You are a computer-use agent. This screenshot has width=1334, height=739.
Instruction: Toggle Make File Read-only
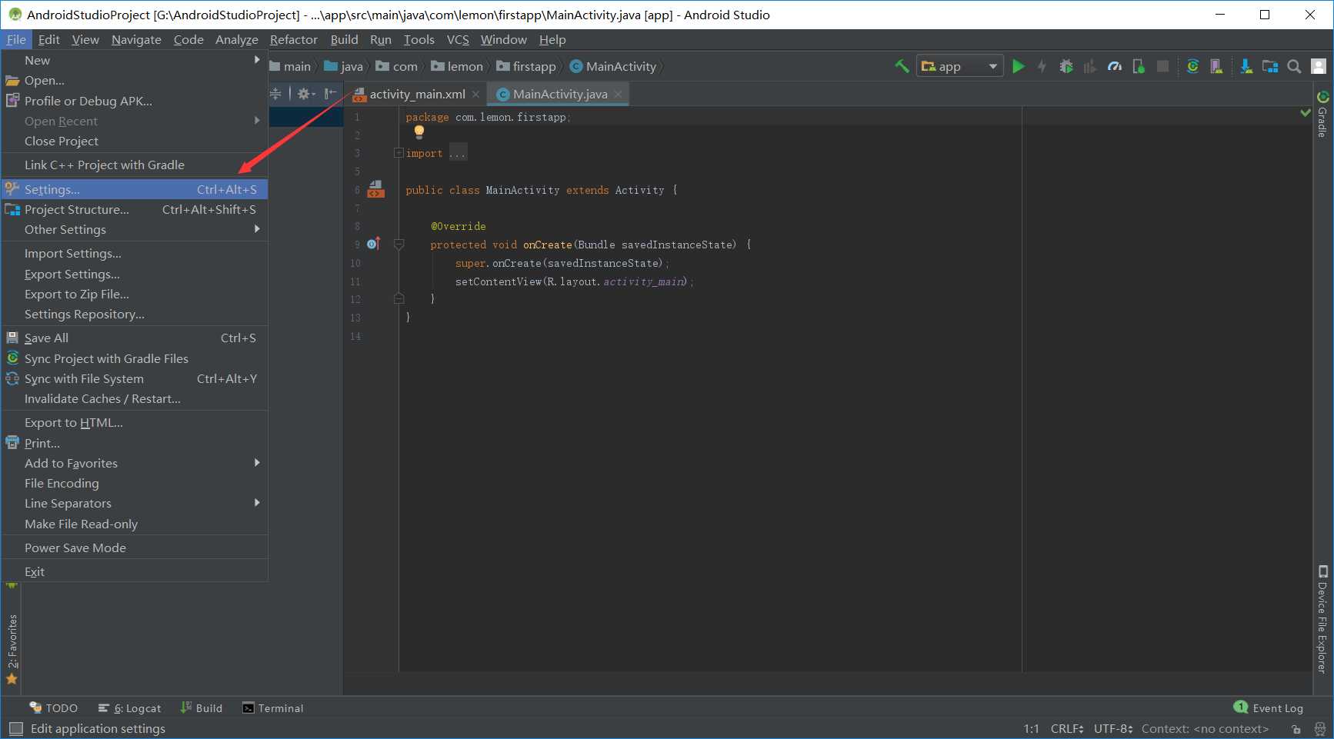(x=135, y=524)
